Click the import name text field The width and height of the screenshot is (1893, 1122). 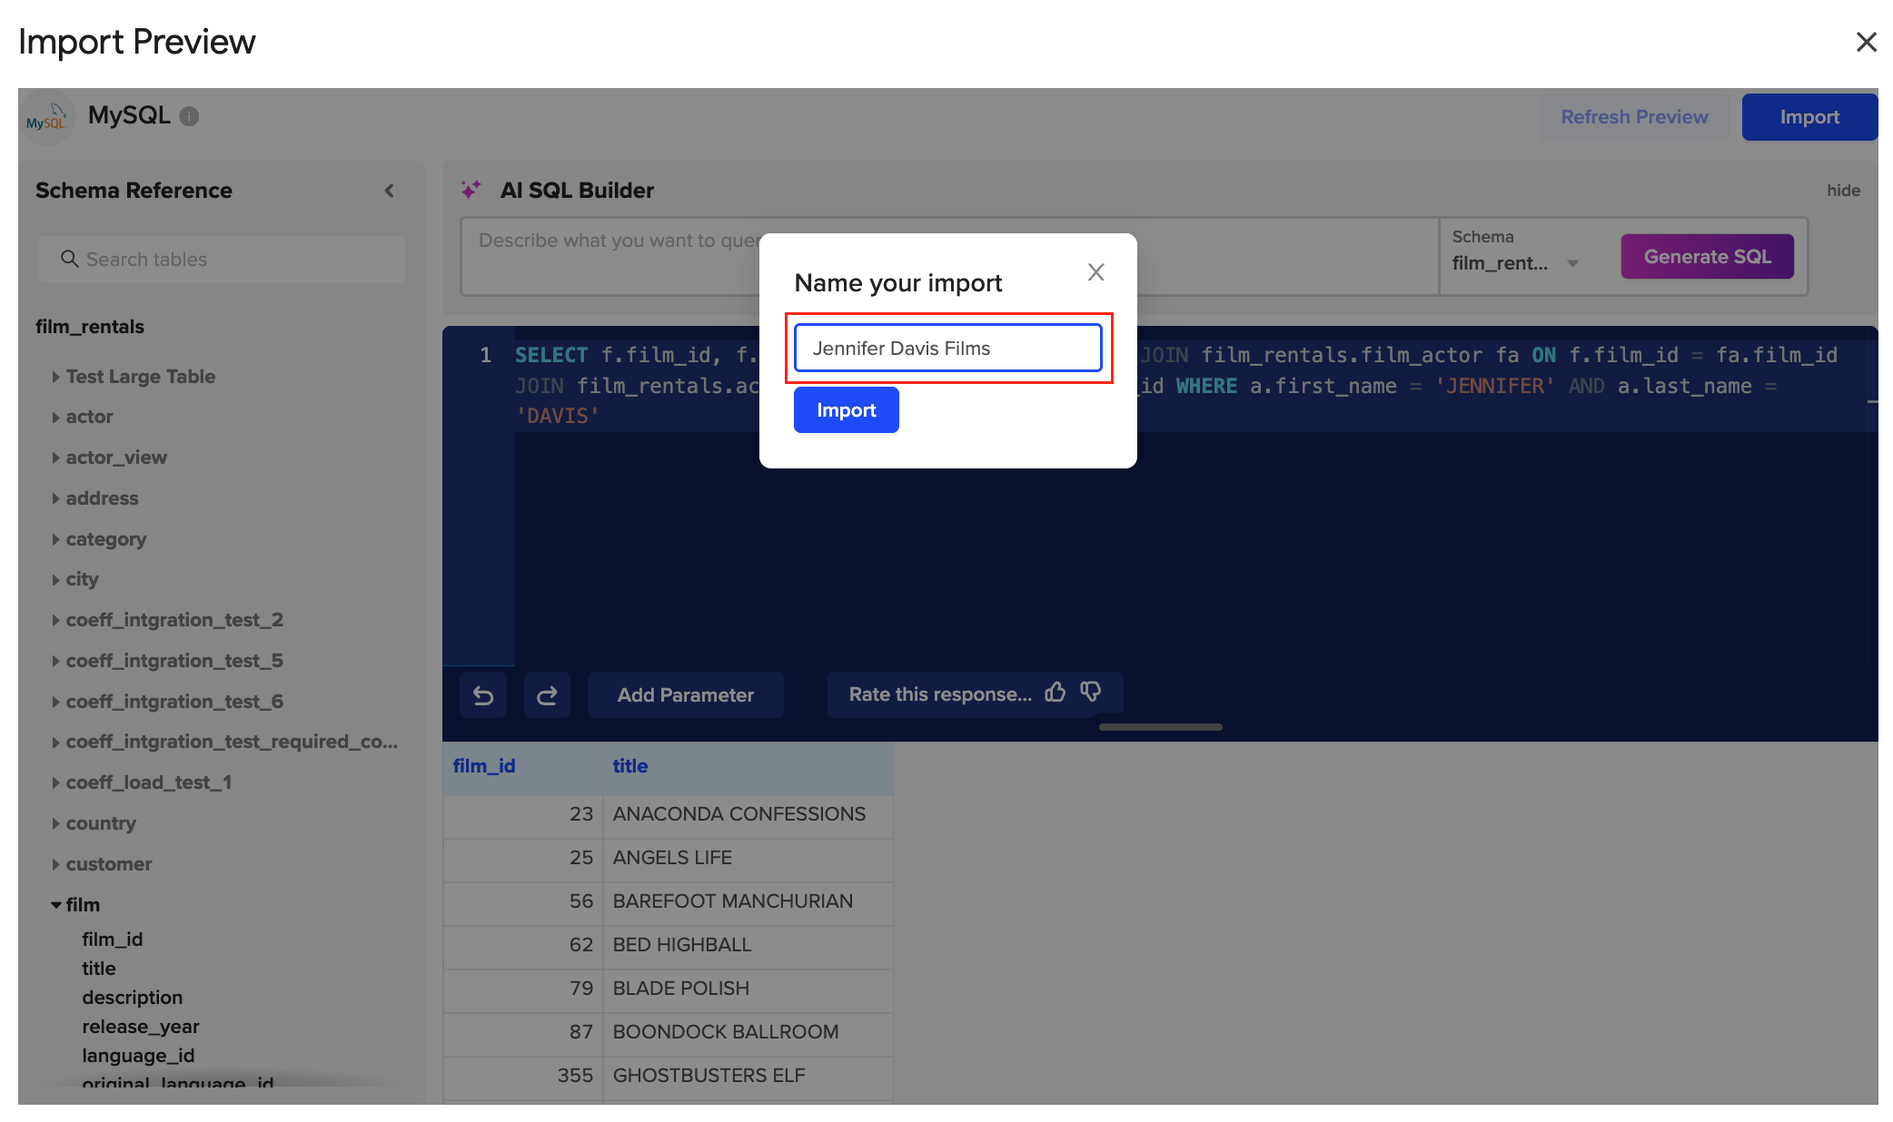pyautogui.click(x=947, y=349)
